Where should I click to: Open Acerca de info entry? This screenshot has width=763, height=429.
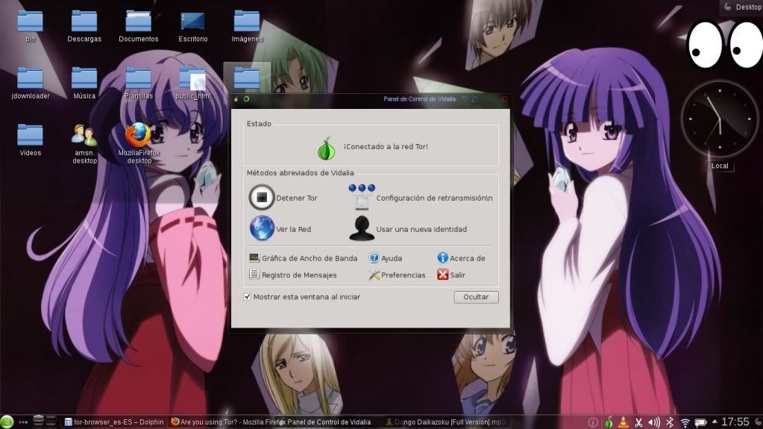point(461,258)
